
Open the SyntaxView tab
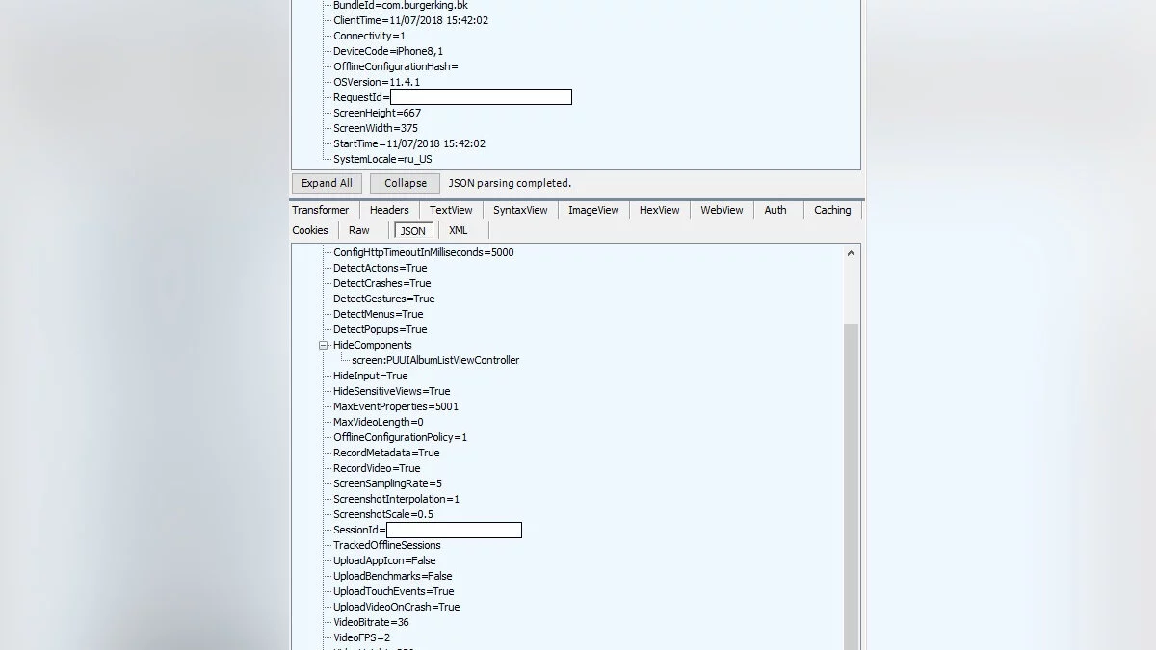(x=520, y=210)
